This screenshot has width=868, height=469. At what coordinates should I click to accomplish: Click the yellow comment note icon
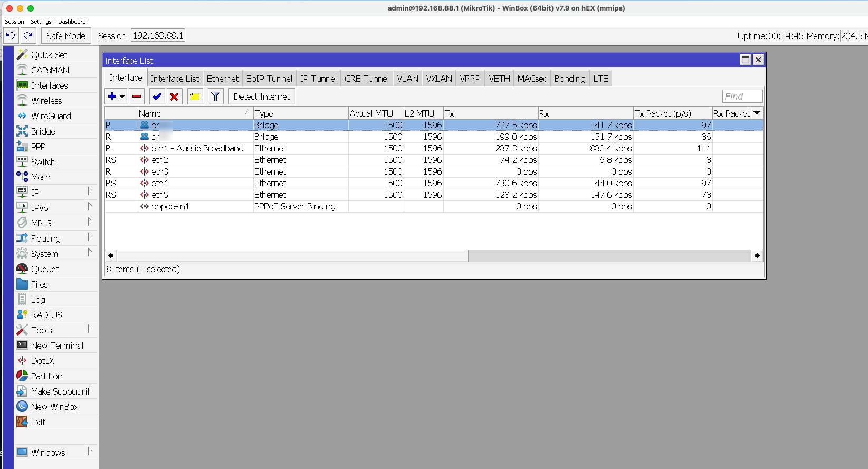195,97
